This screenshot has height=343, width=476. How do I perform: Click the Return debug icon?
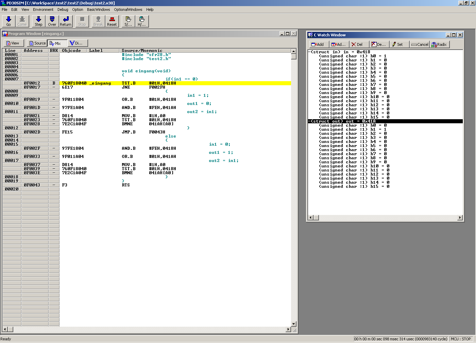point(66,21)
